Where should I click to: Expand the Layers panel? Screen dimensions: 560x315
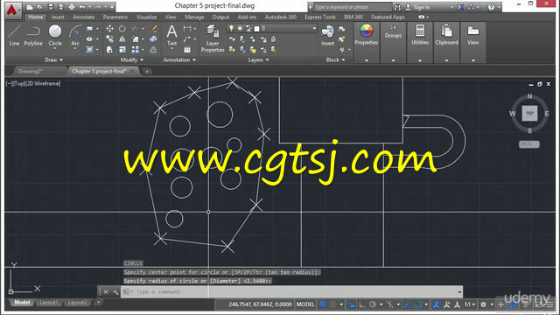point(259,60)
